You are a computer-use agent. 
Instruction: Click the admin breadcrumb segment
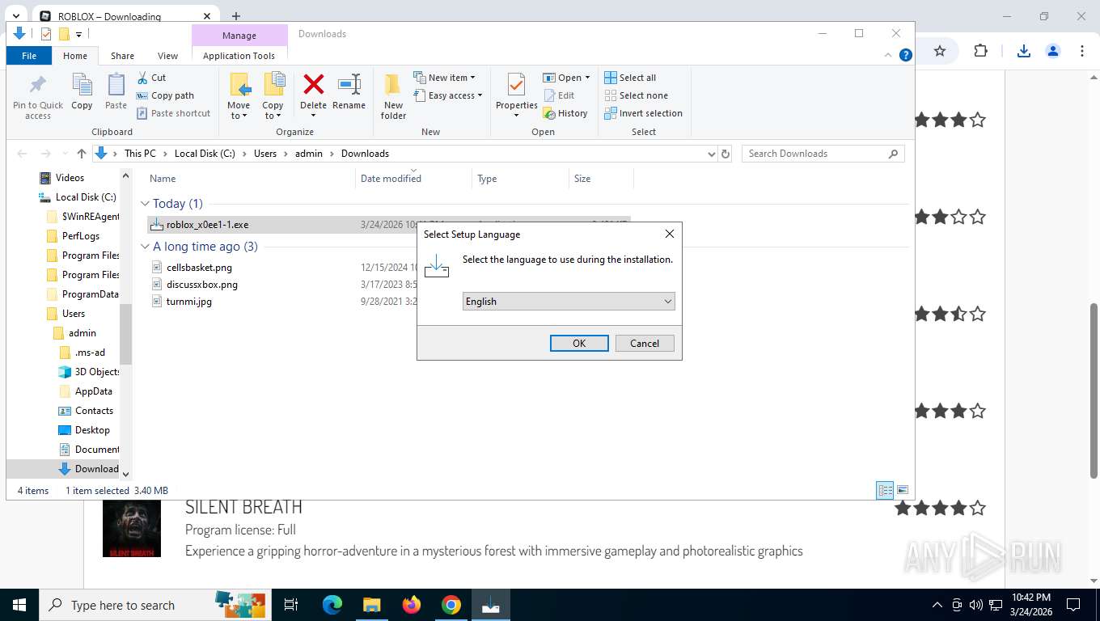[309, 154]
